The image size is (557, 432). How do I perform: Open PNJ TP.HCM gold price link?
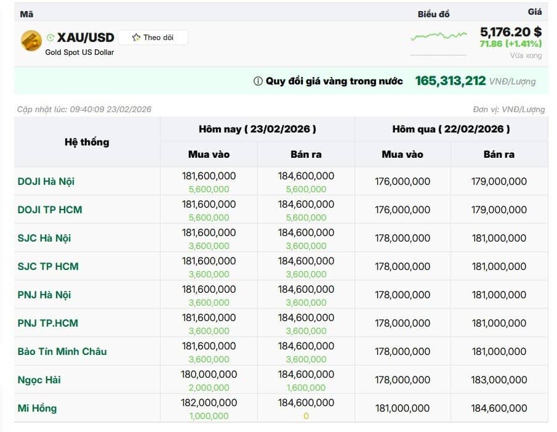point(47,323)
